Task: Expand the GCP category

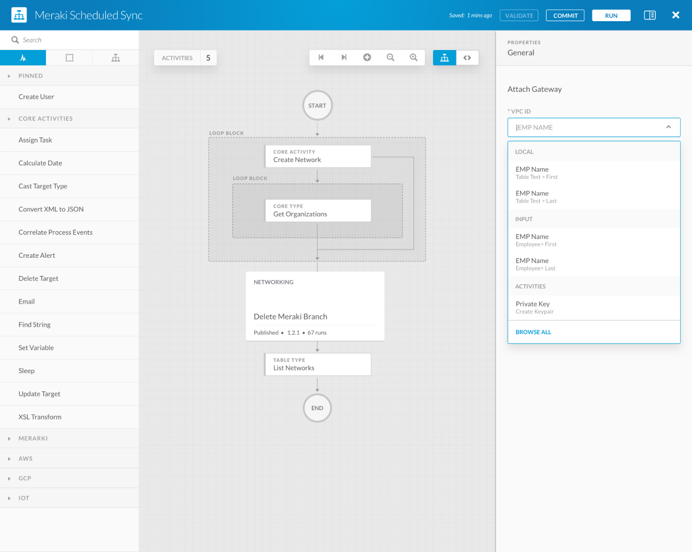Action: pyautogui.click(x=25, y=478)
